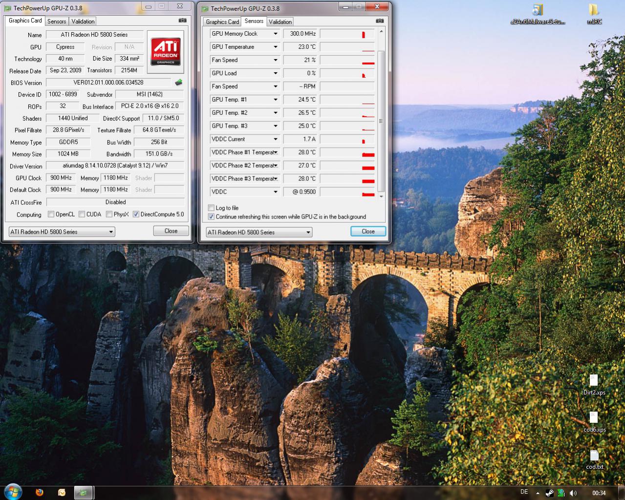Enable the Log to file checkbox

tap(211, 208)
